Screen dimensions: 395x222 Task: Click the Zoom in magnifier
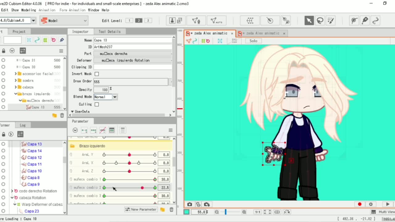point(244,212)
